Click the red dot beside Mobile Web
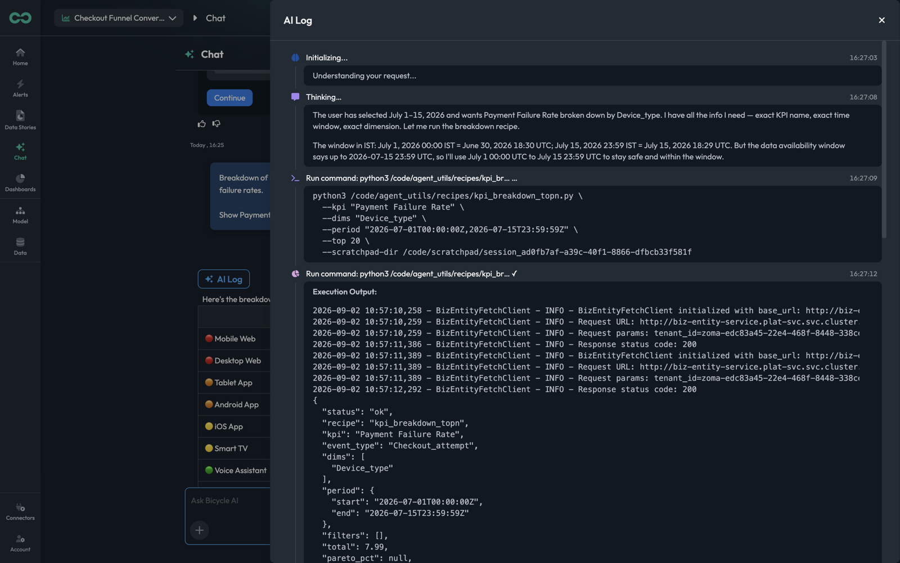The image size is (900, 563). [209, 338]
